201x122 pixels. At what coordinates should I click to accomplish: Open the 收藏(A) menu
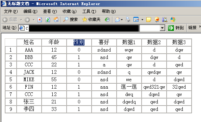pyautogui.click(x=70, y=11)
